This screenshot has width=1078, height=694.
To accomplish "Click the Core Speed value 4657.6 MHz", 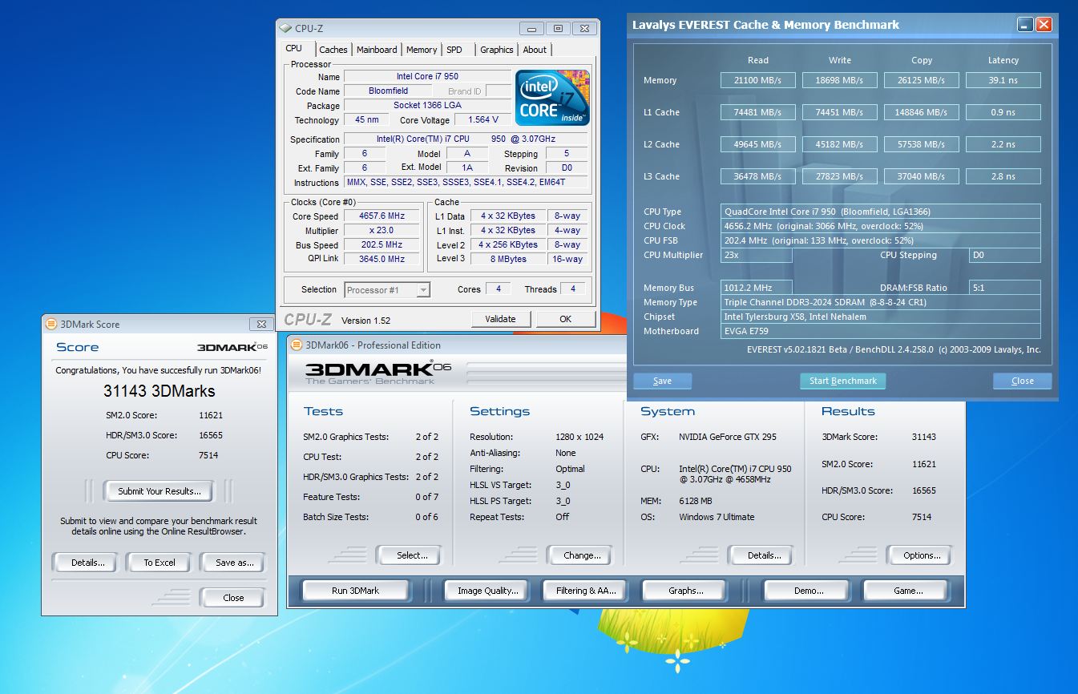I will click(382, 216).
